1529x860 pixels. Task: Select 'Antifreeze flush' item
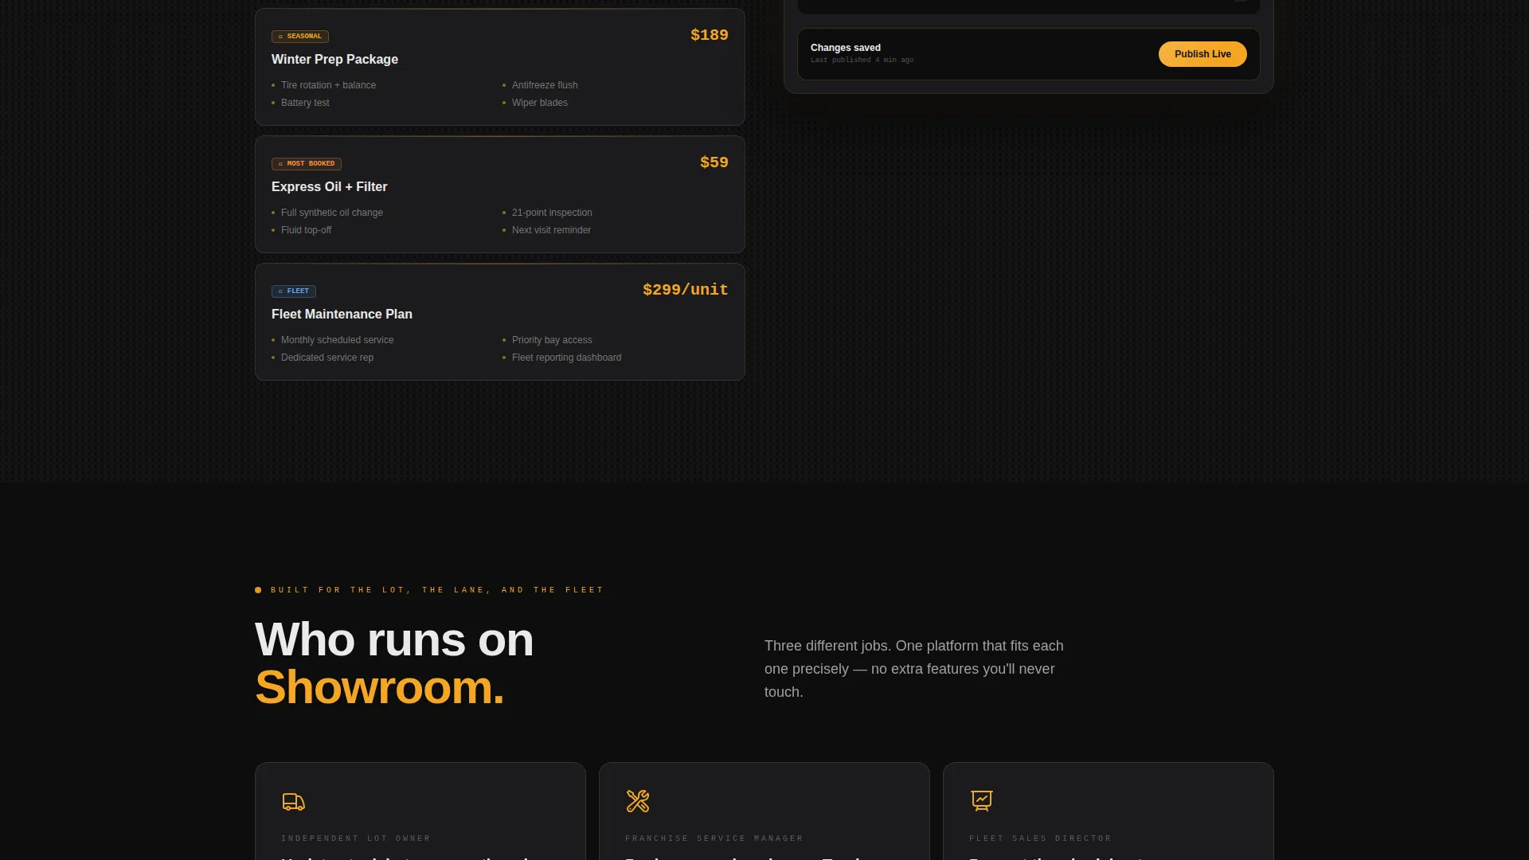545,85
